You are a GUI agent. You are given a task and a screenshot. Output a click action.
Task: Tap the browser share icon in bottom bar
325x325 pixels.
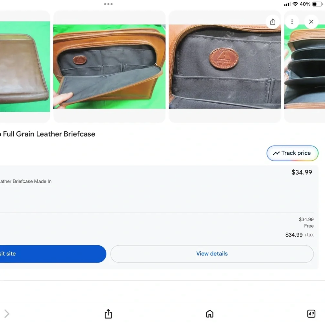(108, 314)
